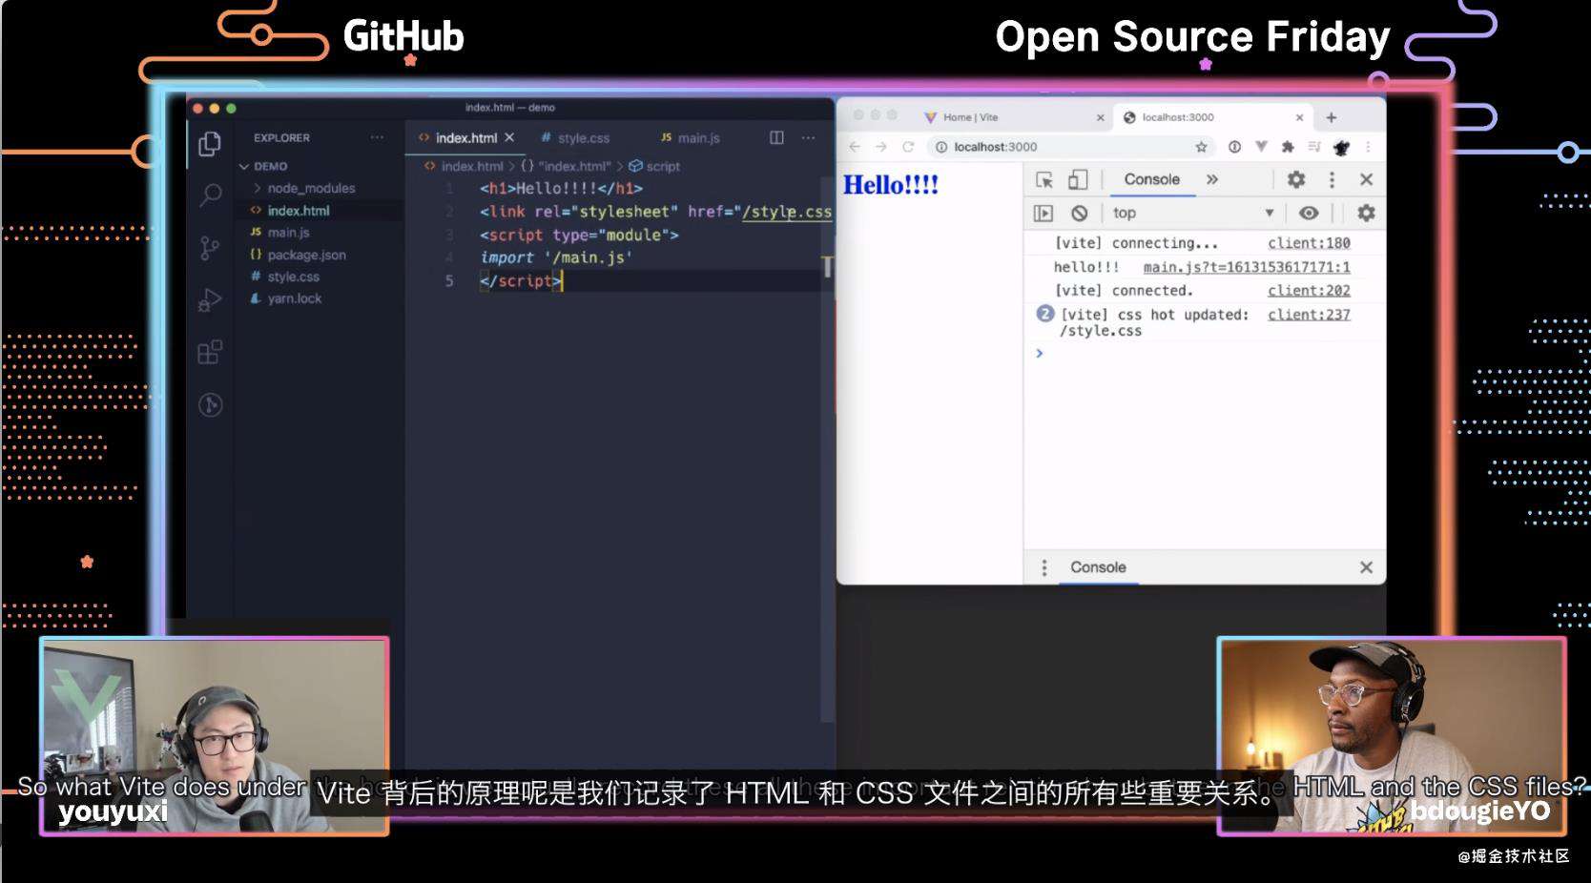
Task: Go forward in the browser
Action: point(881,147)
